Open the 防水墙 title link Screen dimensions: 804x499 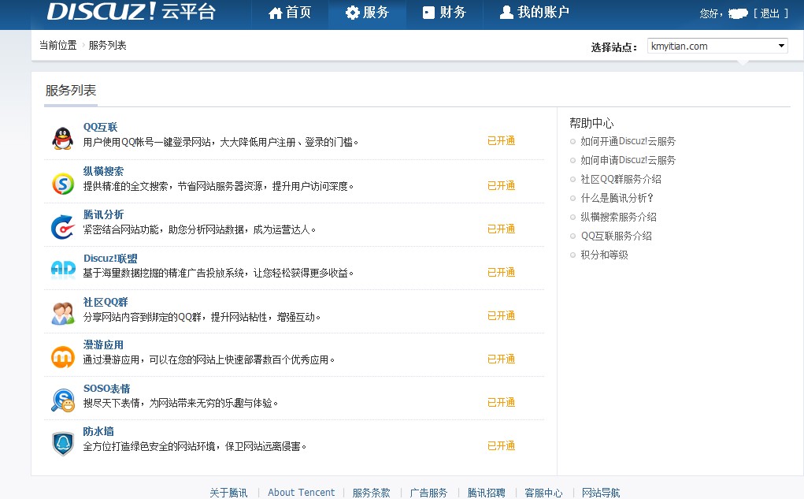[98, 431]
